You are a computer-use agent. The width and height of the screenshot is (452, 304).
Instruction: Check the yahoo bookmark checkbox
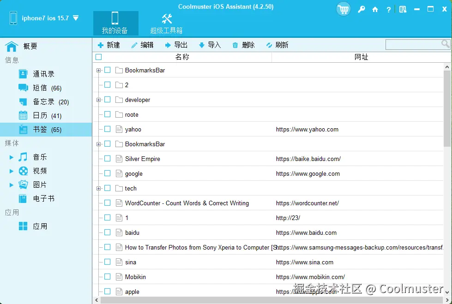(107, 129)
